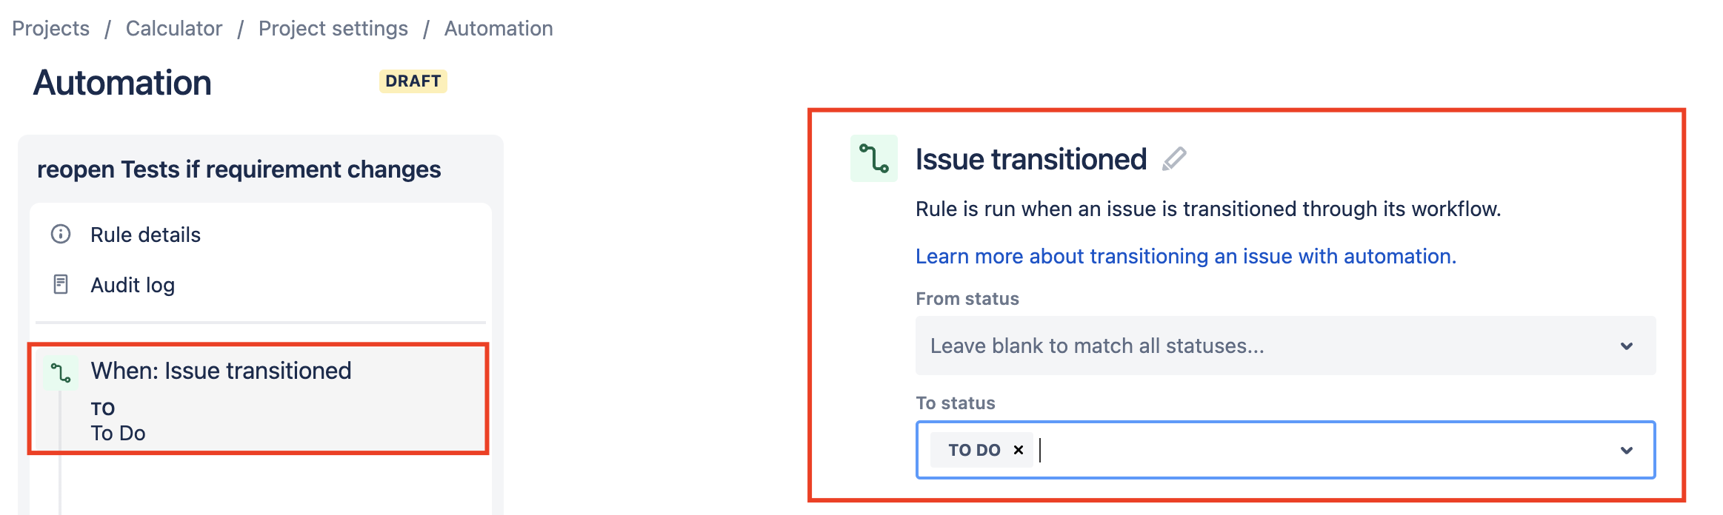
Task: Click the transition icon beside When: Issue transitioned
Action: click(x=60, y=372)
